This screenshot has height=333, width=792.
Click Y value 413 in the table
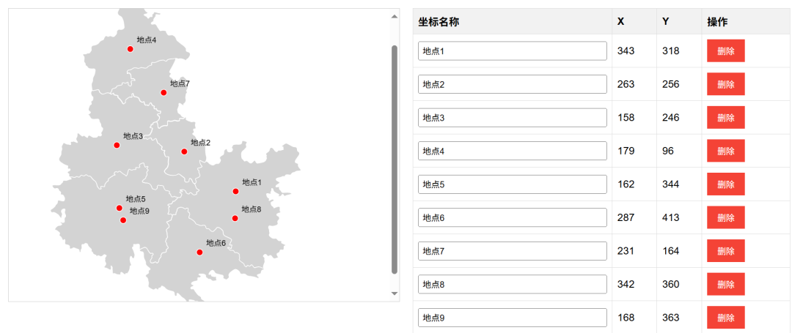[x=671, y=217]
